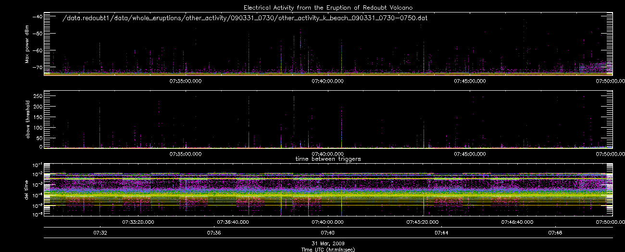Screen dimensions: 625x252
Task: Click 07:35:00.000 under the Max power plot
Action: 185,81
